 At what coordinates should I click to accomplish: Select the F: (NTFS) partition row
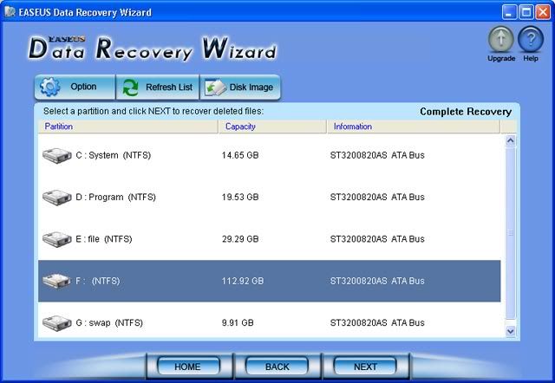(x=270, y=281)
